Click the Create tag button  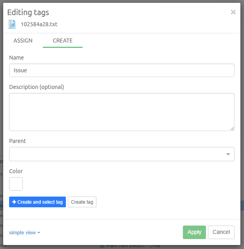82,202
